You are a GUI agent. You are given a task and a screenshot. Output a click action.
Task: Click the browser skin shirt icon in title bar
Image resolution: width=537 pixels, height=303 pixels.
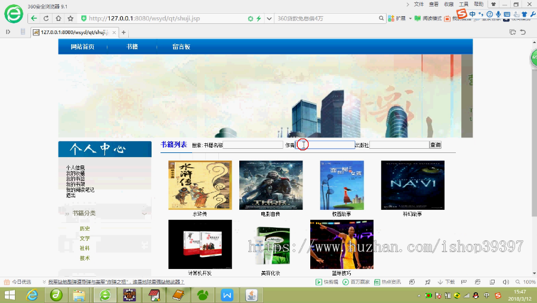pyautogui.click(x=493, y=4)
